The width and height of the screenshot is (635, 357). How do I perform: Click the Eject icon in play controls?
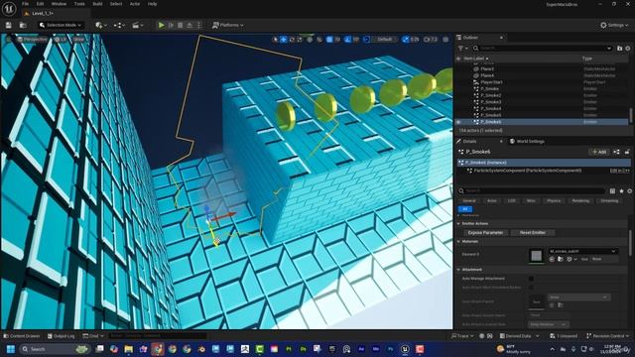click(190, 25)
